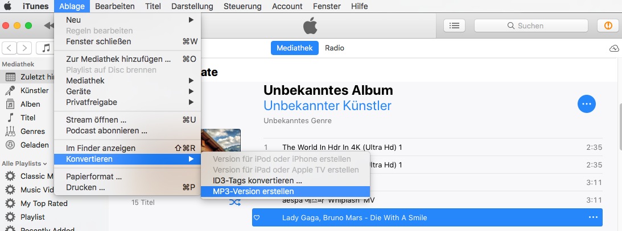Select the Lady Gaga, Bruno Mars track
Screen dimensions: 622x231
(427, 217)
